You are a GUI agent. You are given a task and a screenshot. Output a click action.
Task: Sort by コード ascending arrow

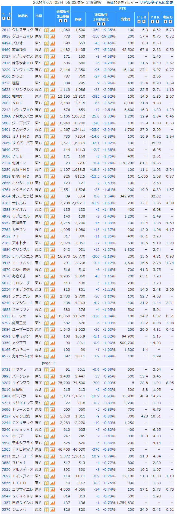[4, 18]
